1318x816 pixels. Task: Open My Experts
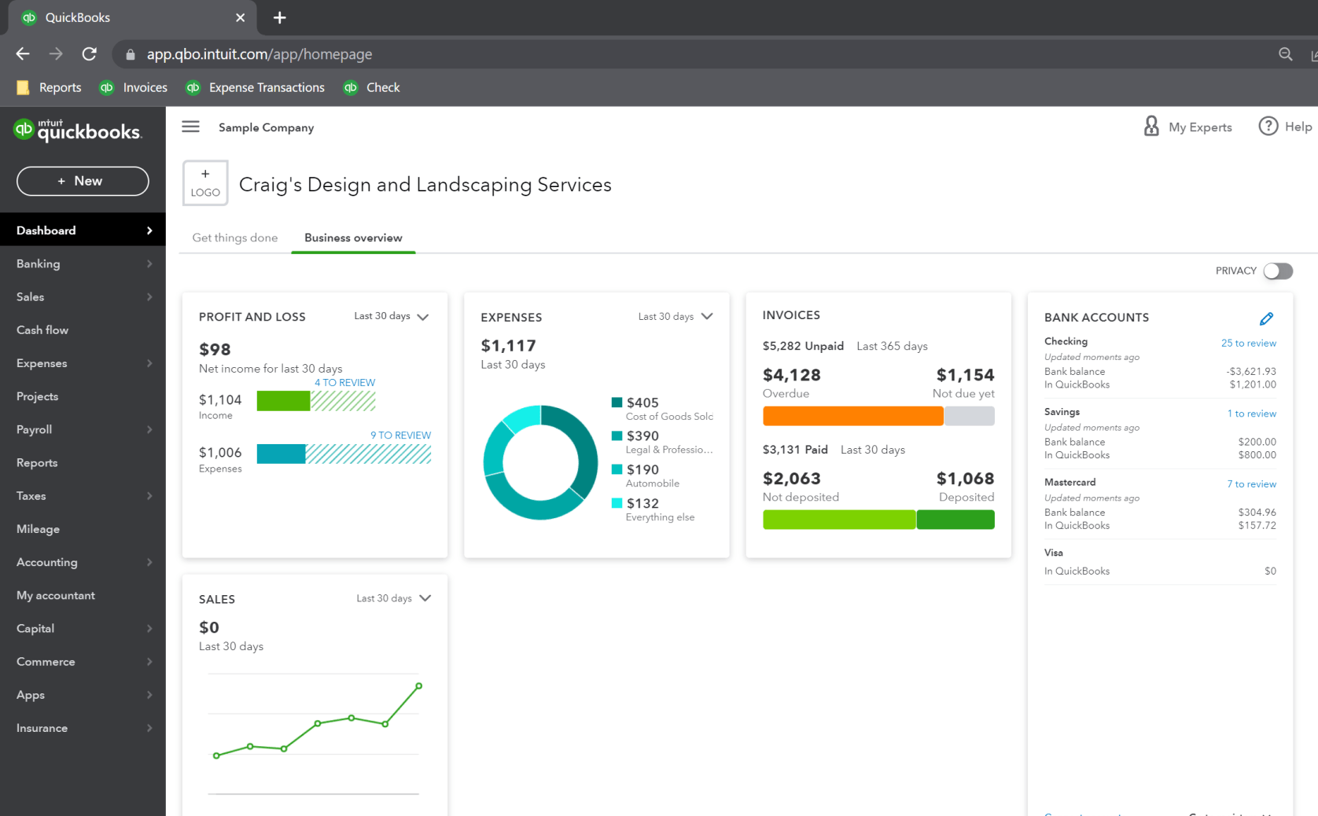point(1187,127)
